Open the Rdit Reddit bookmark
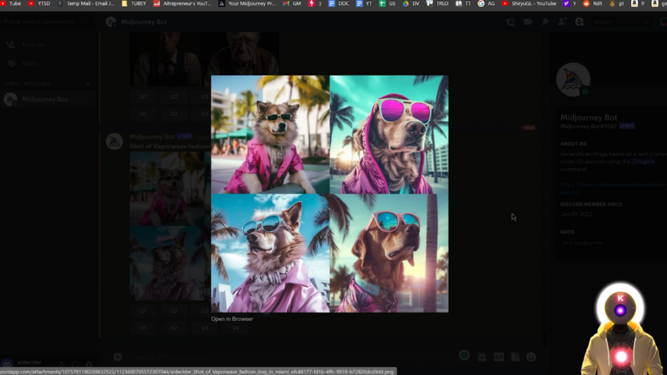Image resolution: width=667 pixels, height=375 pixels. (593, 3)
